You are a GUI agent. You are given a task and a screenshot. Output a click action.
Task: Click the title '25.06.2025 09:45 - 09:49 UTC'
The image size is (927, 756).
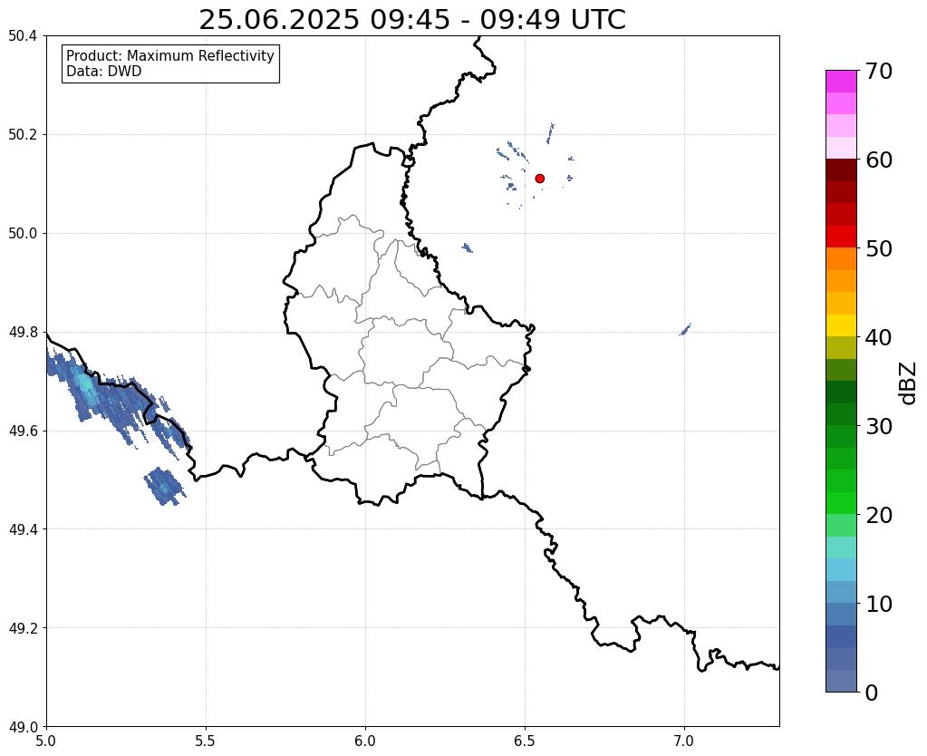tap(412, 20)
